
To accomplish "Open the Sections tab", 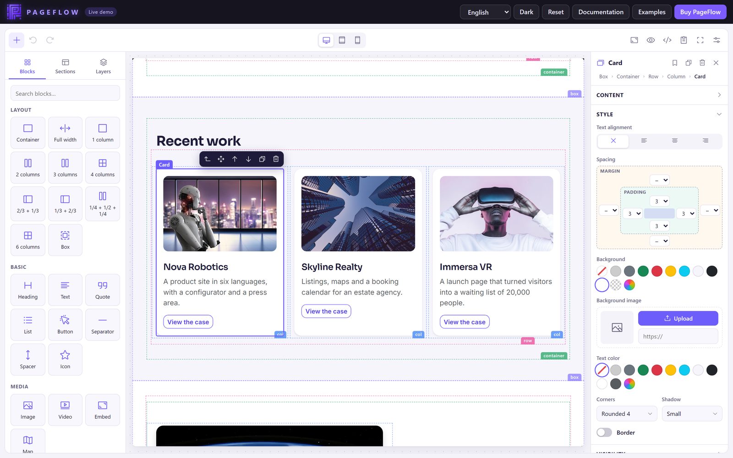I will pyautogui.click(x=65, y=66).
